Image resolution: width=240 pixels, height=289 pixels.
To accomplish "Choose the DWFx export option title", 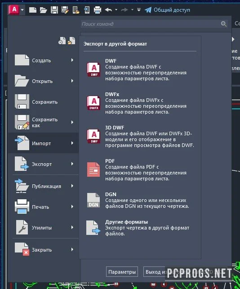I will (x=112, y=94).
